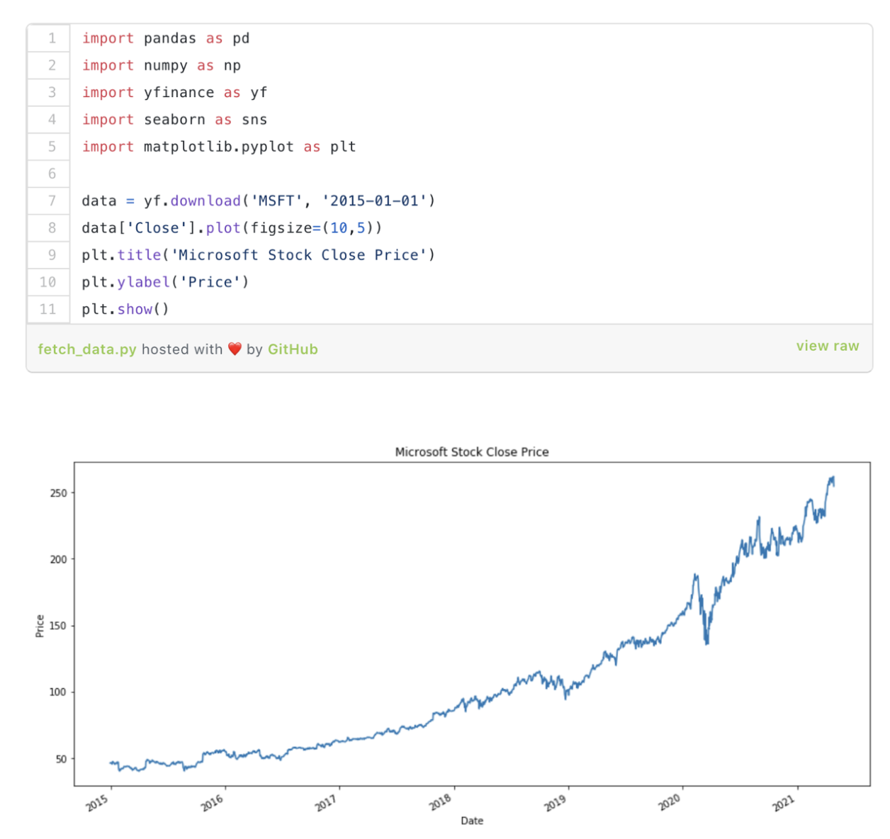890x839 pixels.
Task: Click the red heart icon in footer
Action: (235, 349)
